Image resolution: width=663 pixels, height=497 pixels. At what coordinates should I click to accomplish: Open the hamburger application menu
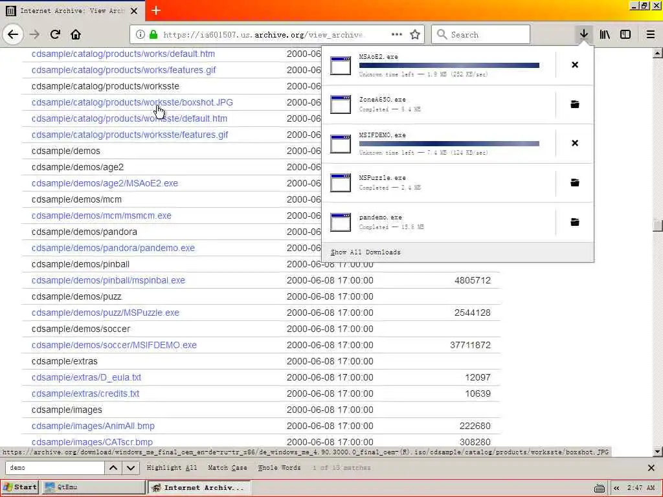[650, 34]
